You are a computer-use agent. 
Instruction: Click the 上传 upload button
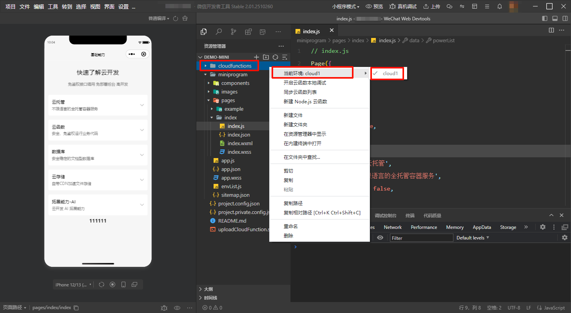click(431, 6)
